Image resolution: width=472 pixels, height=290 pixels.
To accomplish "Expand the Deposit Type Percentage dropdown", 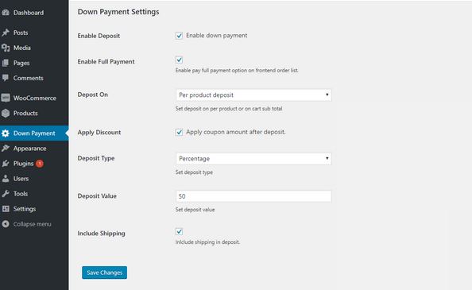I will [x=253, y=159].
